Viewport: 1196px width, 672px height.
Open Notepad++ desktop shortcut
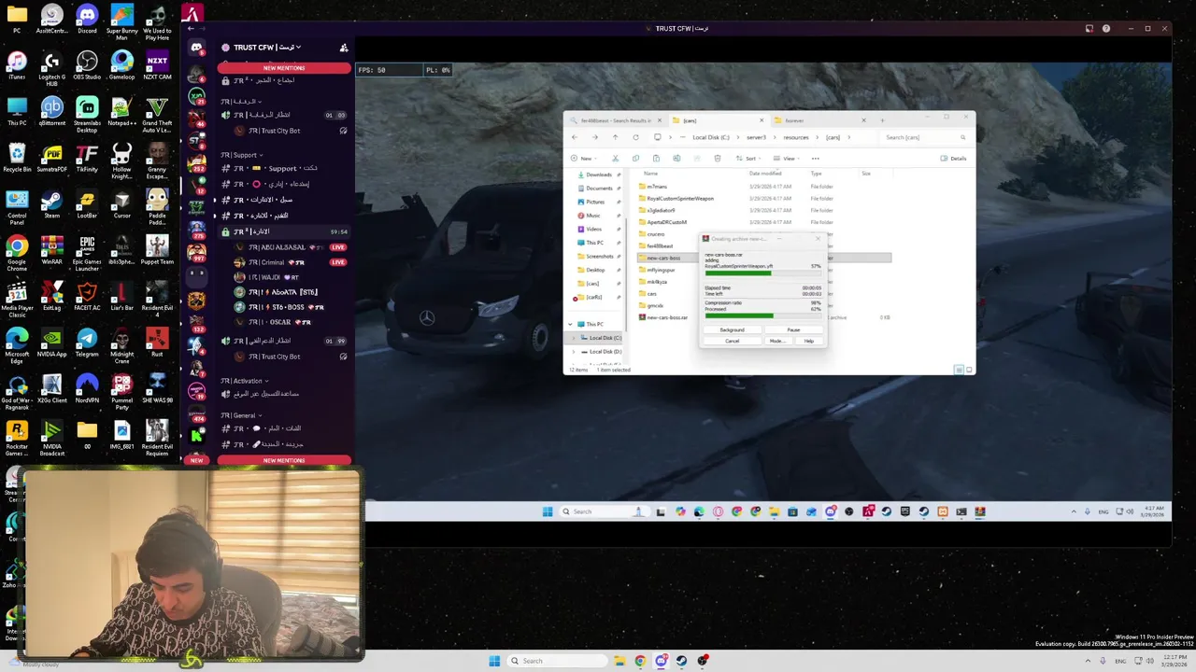[x=121, y=111]
